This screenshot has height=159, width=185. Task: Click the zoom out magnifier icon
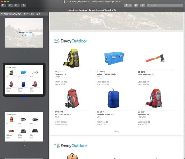10,5
